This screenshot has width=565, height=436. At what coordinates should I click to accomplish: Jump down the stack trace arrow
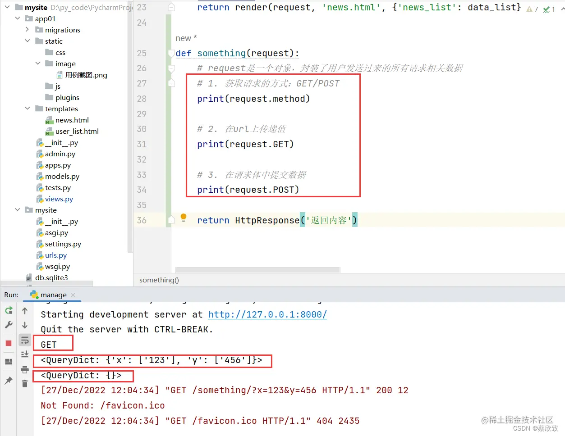click(25, 325)
